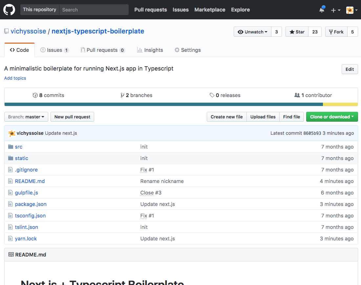Click the README book icon in header
Viewport: 361px width, 285px height.
[11, 254]
